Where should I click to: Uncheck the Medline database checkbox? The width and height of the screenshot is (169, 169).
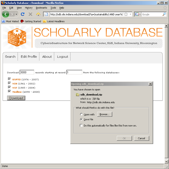9,91
